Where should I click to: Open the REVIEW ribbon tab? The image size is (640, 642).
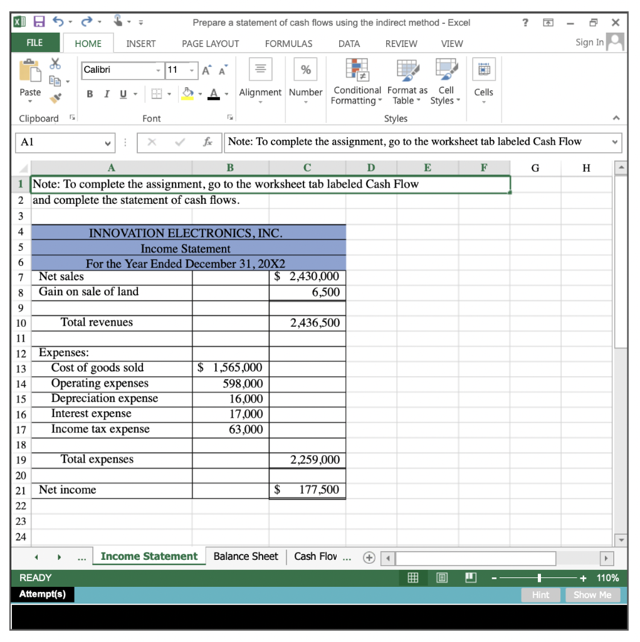pos(401,44)
